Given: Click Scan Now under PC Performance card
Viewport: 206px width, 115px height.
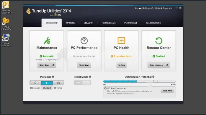Looking at the screenshot, I should (x=84, y=65).
